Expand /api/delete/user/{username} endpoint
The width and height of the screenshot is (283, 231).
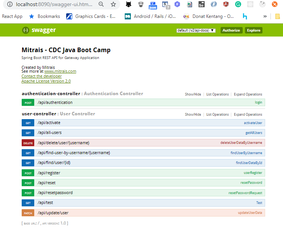(64, 143)
